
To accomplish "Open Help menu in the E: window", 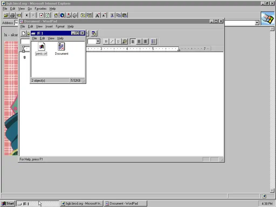I will 60,38.
